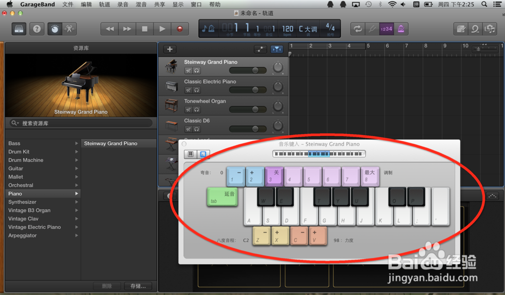
Task: Toggle the 1234 Count-in button
Action: tap(386, 29)
